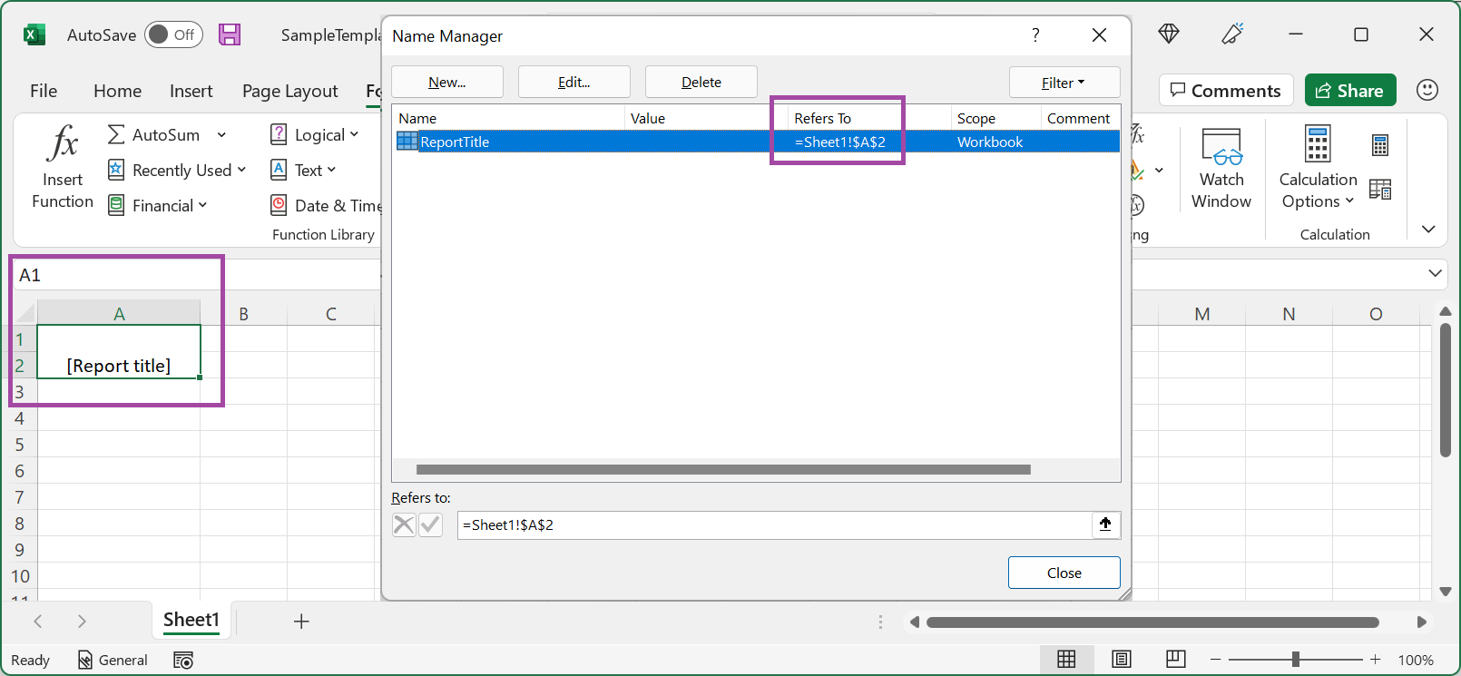Open the Watch Window icon

[x=1221, y=146]
